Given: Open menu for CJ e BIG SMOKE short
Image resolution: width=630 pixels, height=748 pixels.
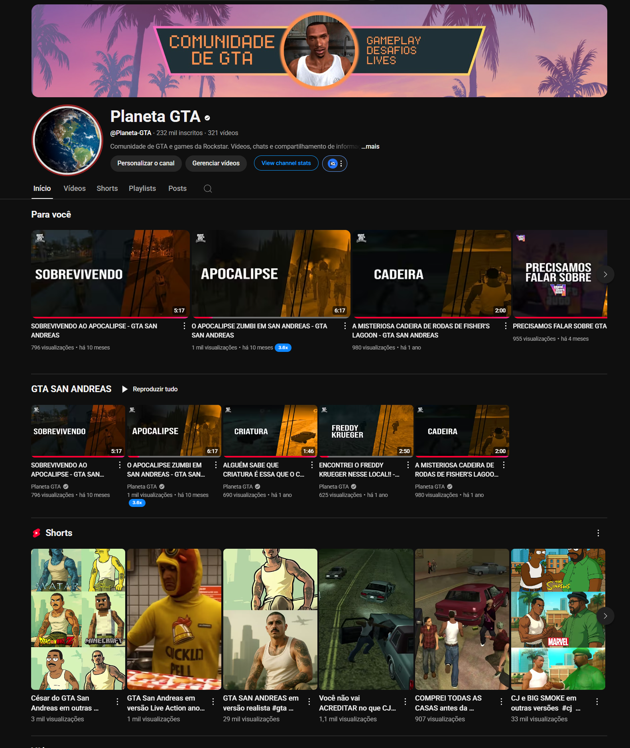Looking at the screenshot, I should (x=597, y=701).
